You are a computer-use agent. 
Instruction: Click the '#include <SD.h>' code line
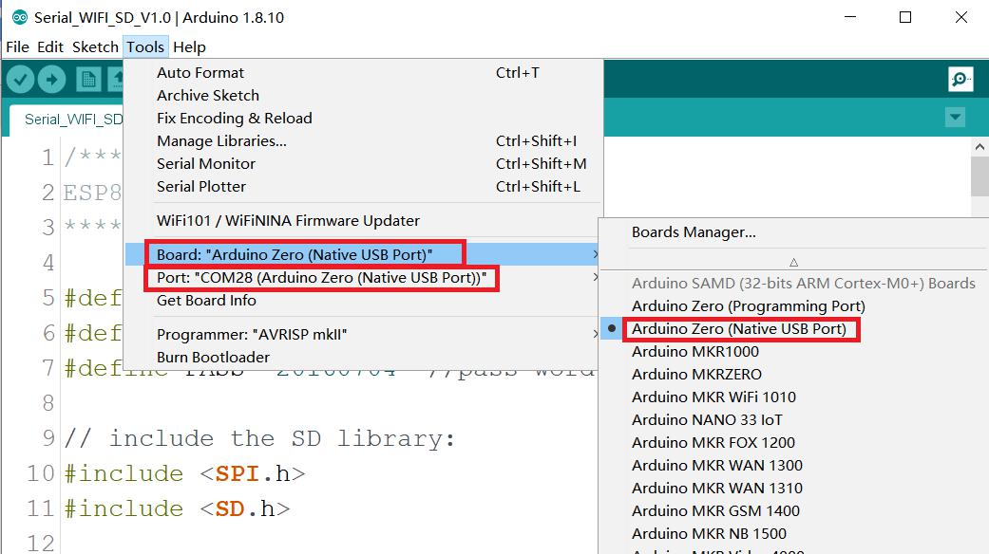coord(178,508)
